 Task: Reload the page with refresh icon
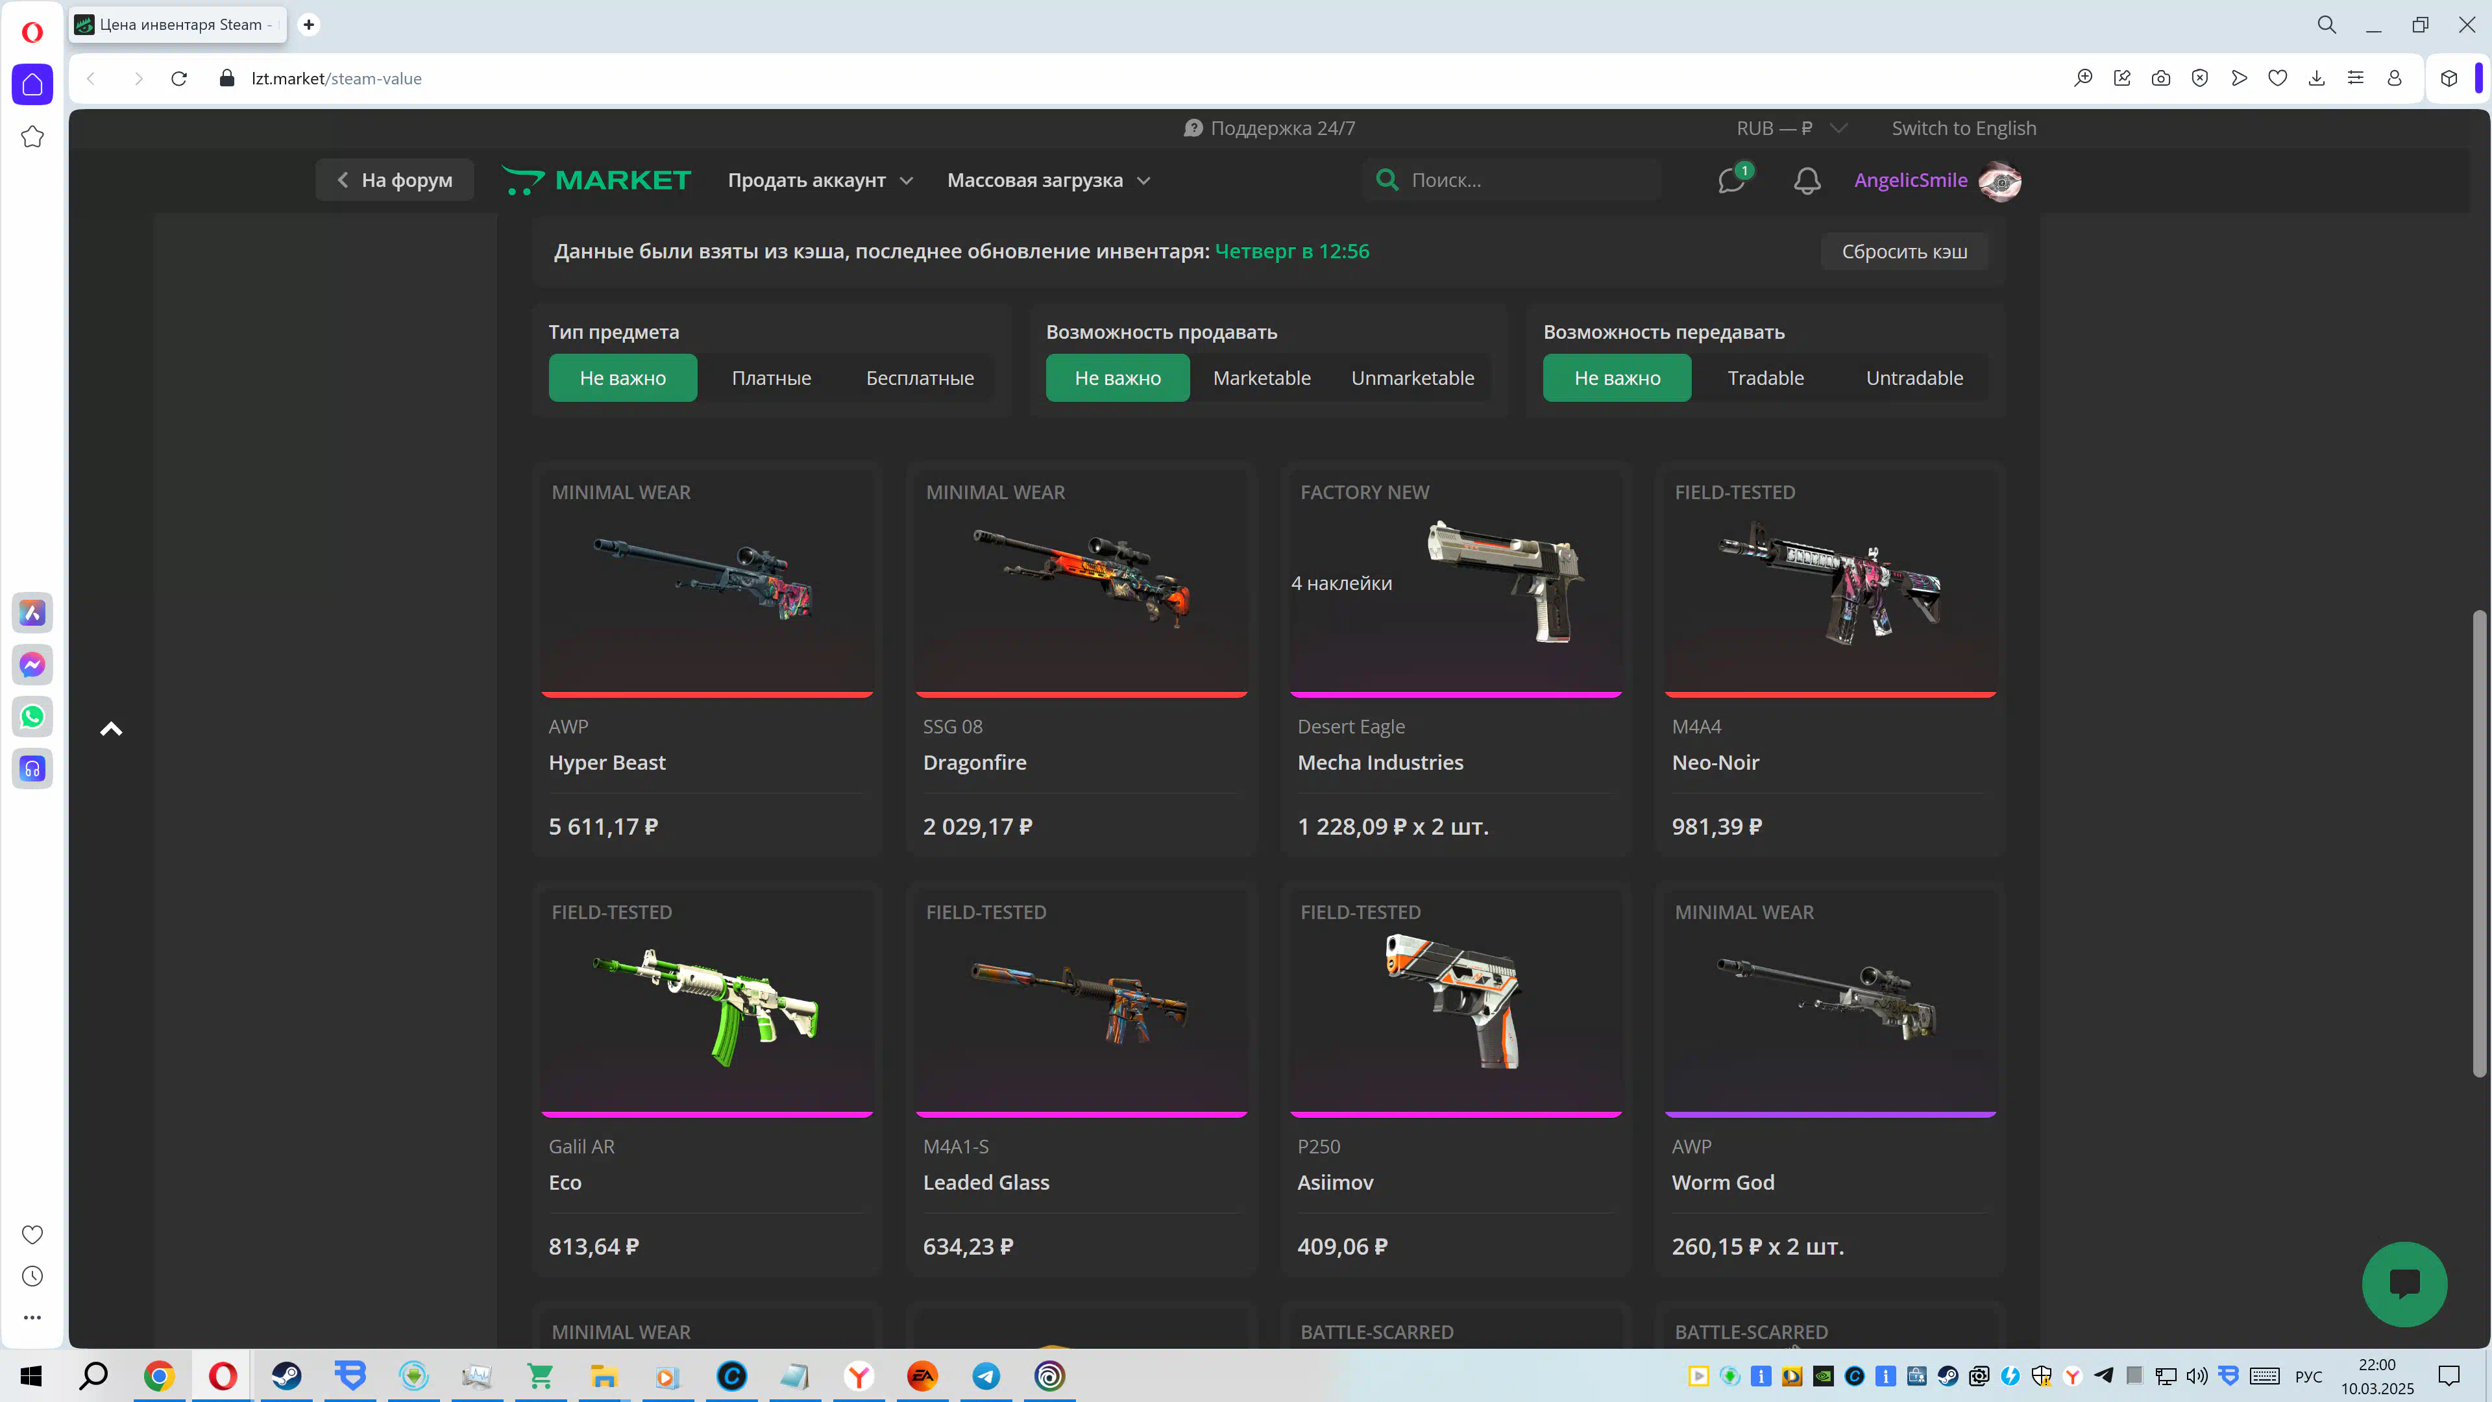[179, 79]
